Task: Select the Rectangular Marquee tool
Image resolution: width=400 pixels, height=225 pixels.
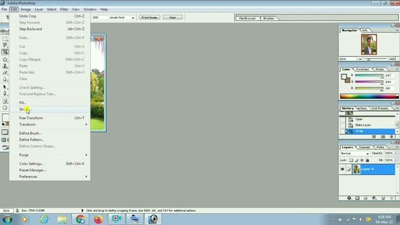Action: click(x=5, y=39)
